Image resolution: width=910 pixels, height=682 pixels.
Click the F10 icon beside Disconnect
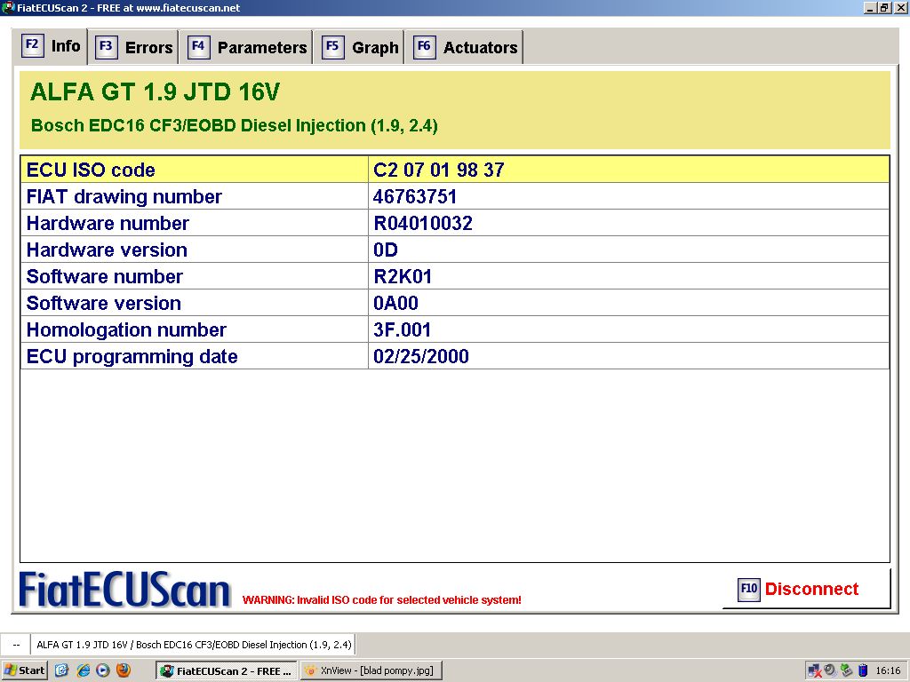tap(748, 590)
